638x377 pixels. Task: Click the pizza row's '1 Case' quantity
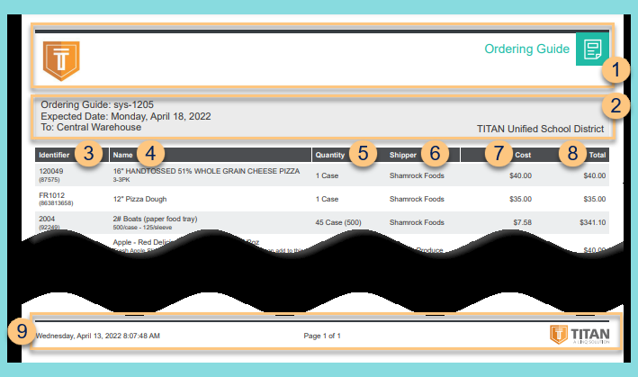327,175
